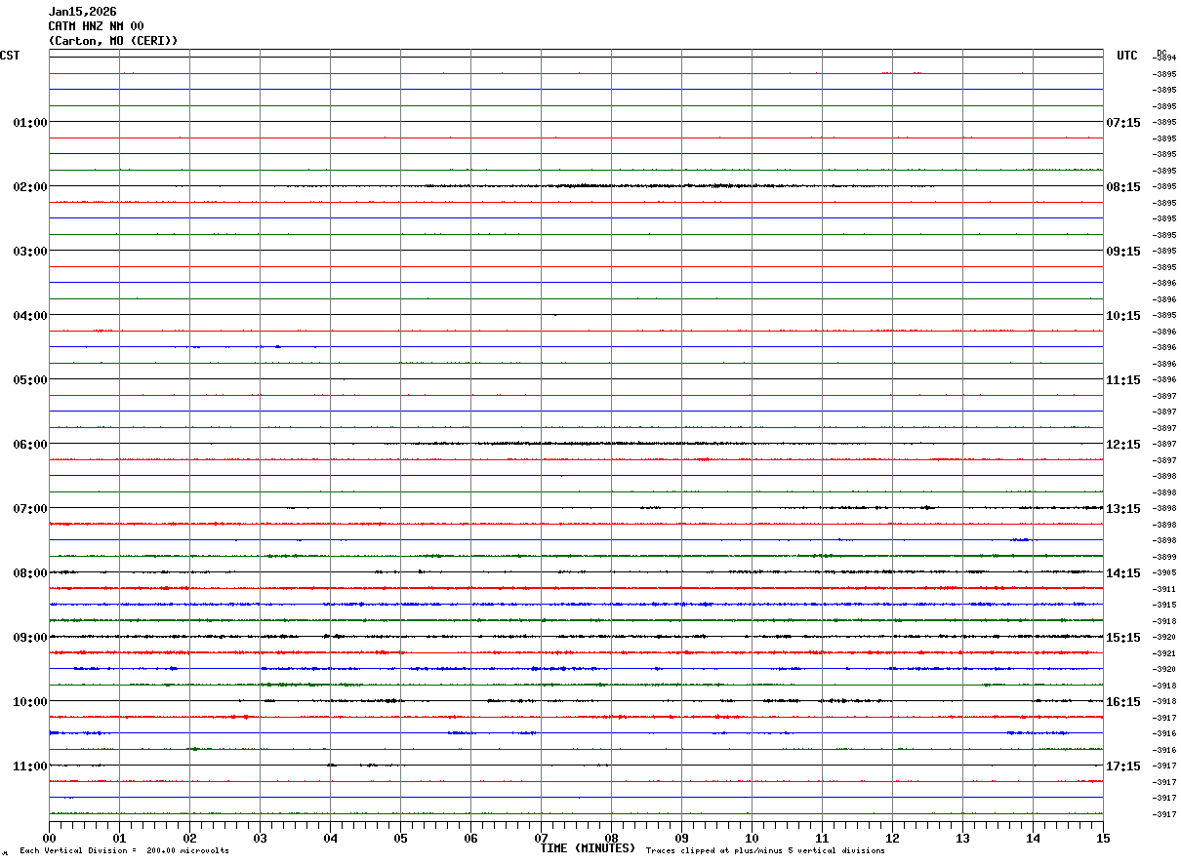Select the 08:00 CST row label
The height and width of the screenshot is (864, 1181).
pyautogui.click(x=30, y=573)
